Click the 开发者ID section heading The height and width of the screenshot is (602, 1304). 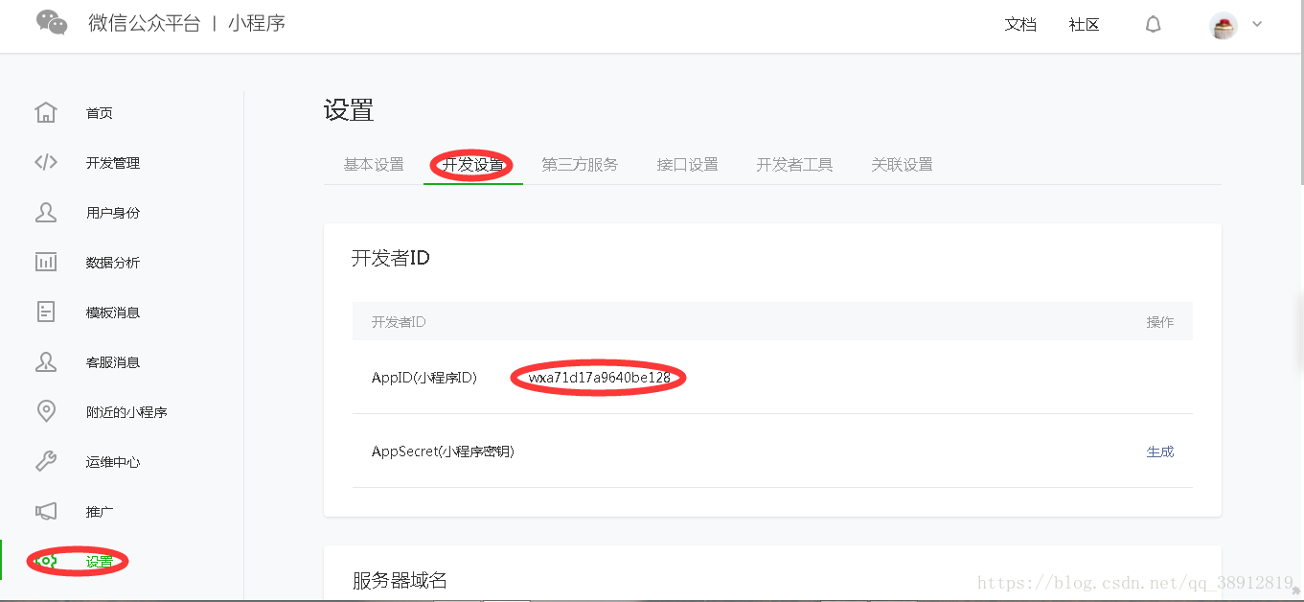(391, 258)
